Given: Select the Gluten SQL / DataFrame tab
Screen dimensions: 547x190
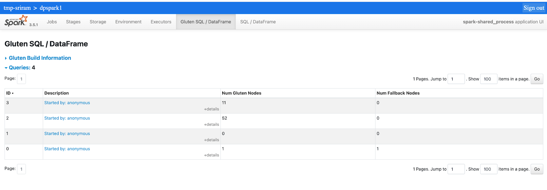Looking at the screenshot, I should point(206,22).
